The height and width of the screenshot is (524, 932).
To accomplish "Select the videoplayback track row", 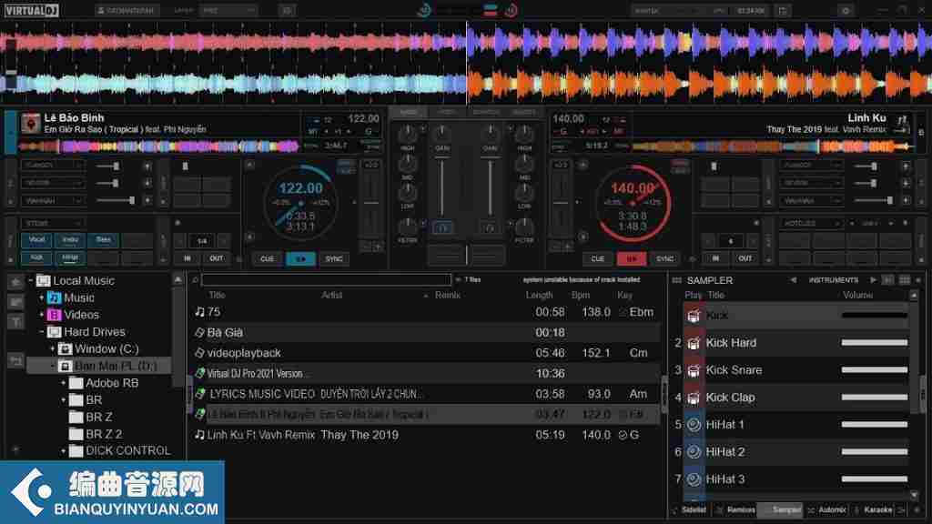I will click(426, 353).
